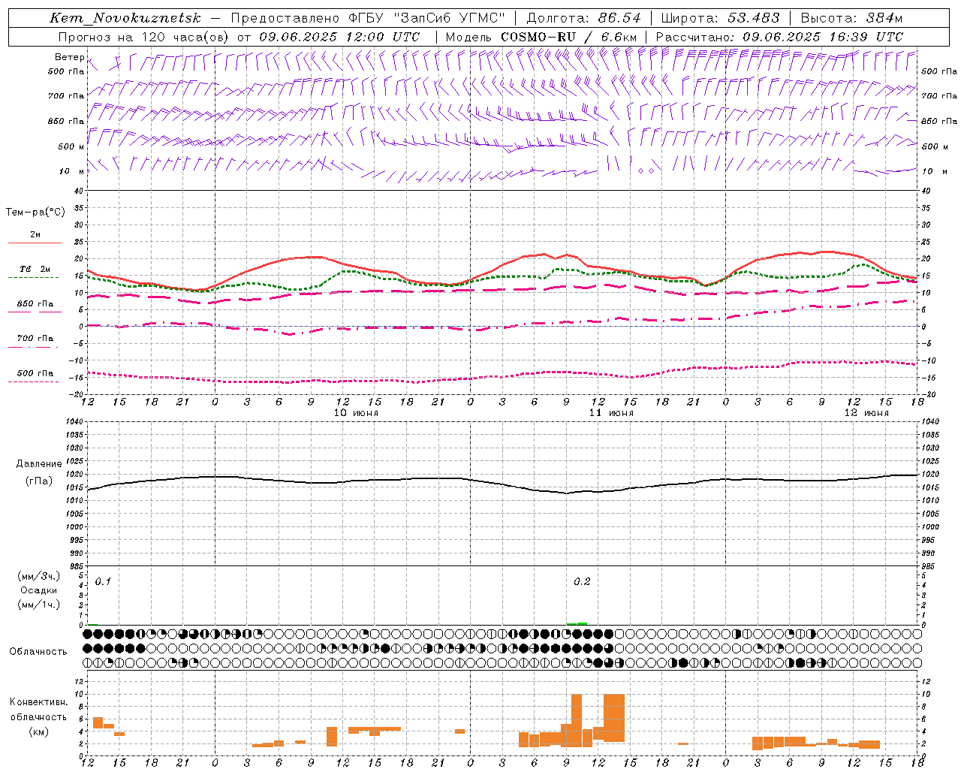Click the '11 июня' date label
The height and width of the screenshot is (769, 961).
(611, 413)
